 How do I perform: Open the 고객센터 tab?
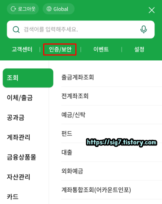22,49
